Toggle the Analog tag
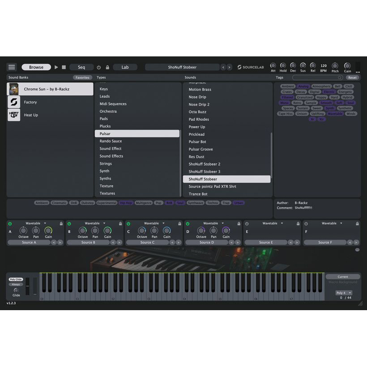 (303, 86)
